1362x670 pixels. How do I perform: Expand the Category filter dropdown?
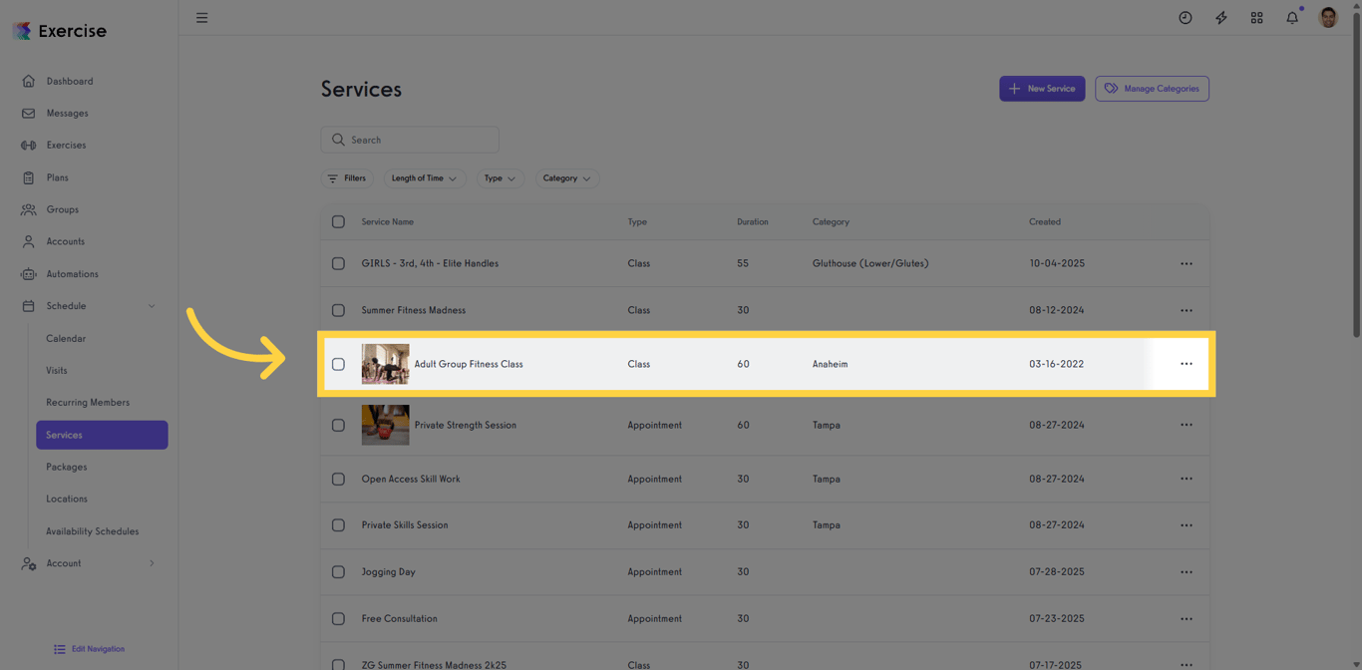coord(566,177)
